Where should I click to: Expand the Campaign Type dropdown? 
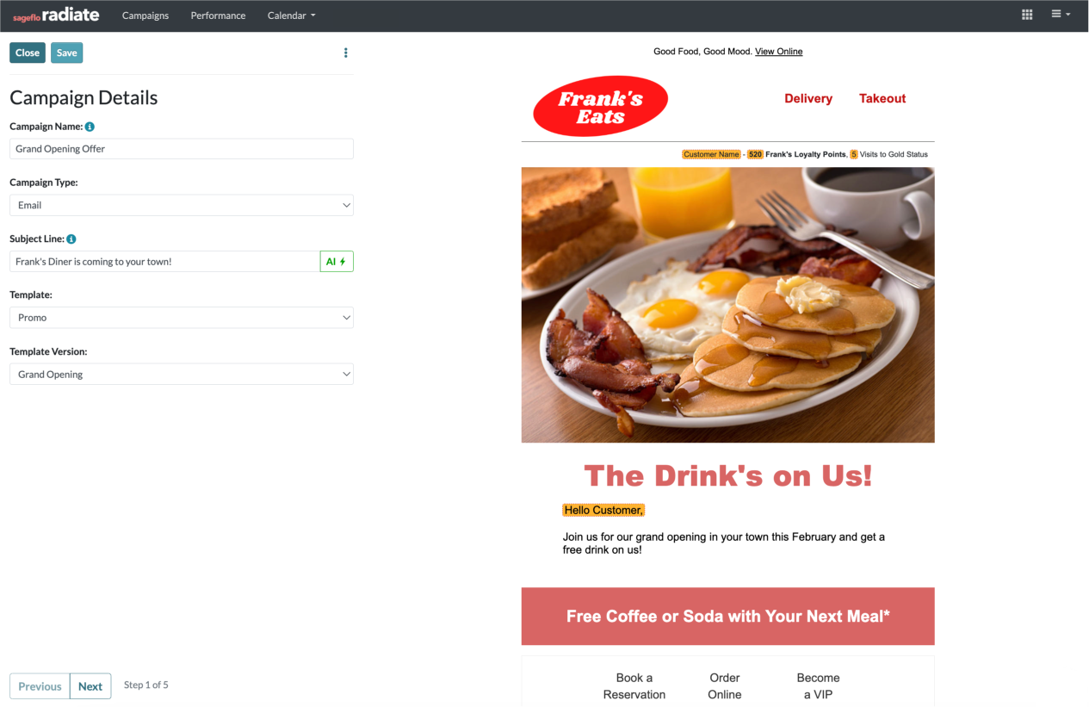coord(182,205)
